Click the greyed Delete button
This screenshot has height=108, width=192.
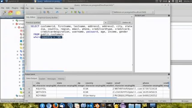pyautogui.click(x=114, y=22)
